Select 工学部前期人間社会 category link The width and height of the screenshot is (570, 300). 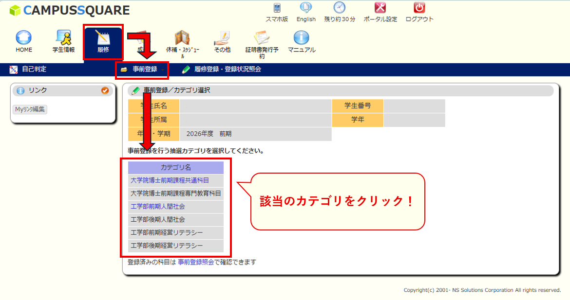pyautogui.click(x=158, y=207)
